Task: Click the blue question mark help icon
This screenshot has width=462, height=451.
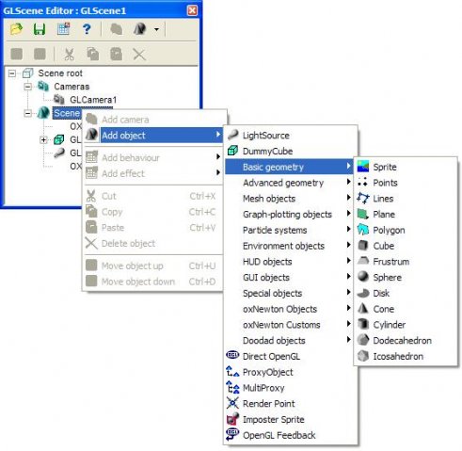Action: click(x=87, y=29)
